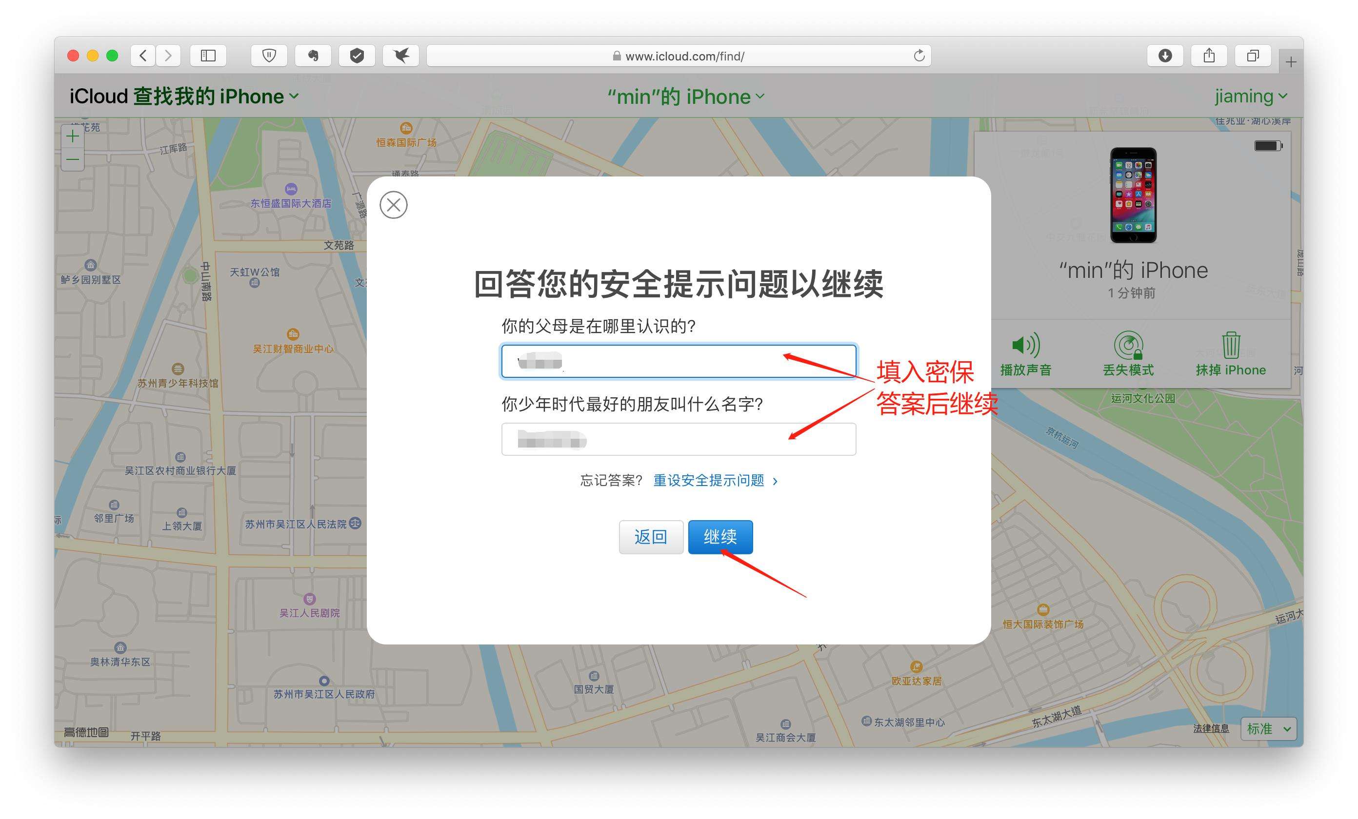Click 欧亚达家居 map marker
This screenshot has height=819, width=1358.
[x=916, y=667]
